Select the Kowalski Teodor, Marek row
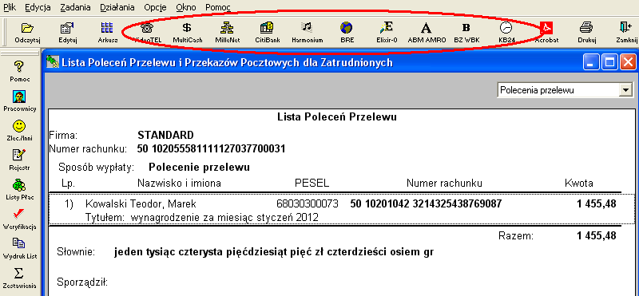This screenshot has height=296, width=639. [343, 209]
